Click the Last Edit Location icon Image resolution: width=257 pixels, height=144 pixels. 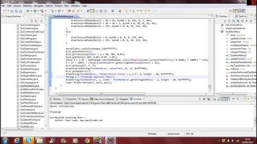point(141,11)
